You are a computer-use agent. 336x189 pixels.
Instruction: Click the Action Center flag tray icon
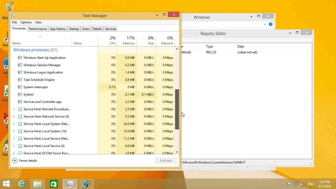[289, 184]
